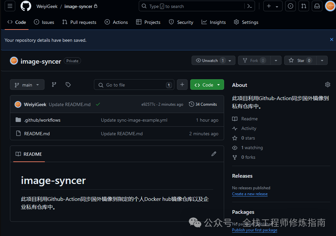Click Create a new release link

(250, 194)
